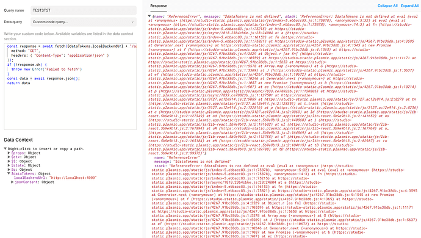This screenshot has width=421, height=238.
Task: Click the expanded 'stack:' property label
Action: [160, 166]
